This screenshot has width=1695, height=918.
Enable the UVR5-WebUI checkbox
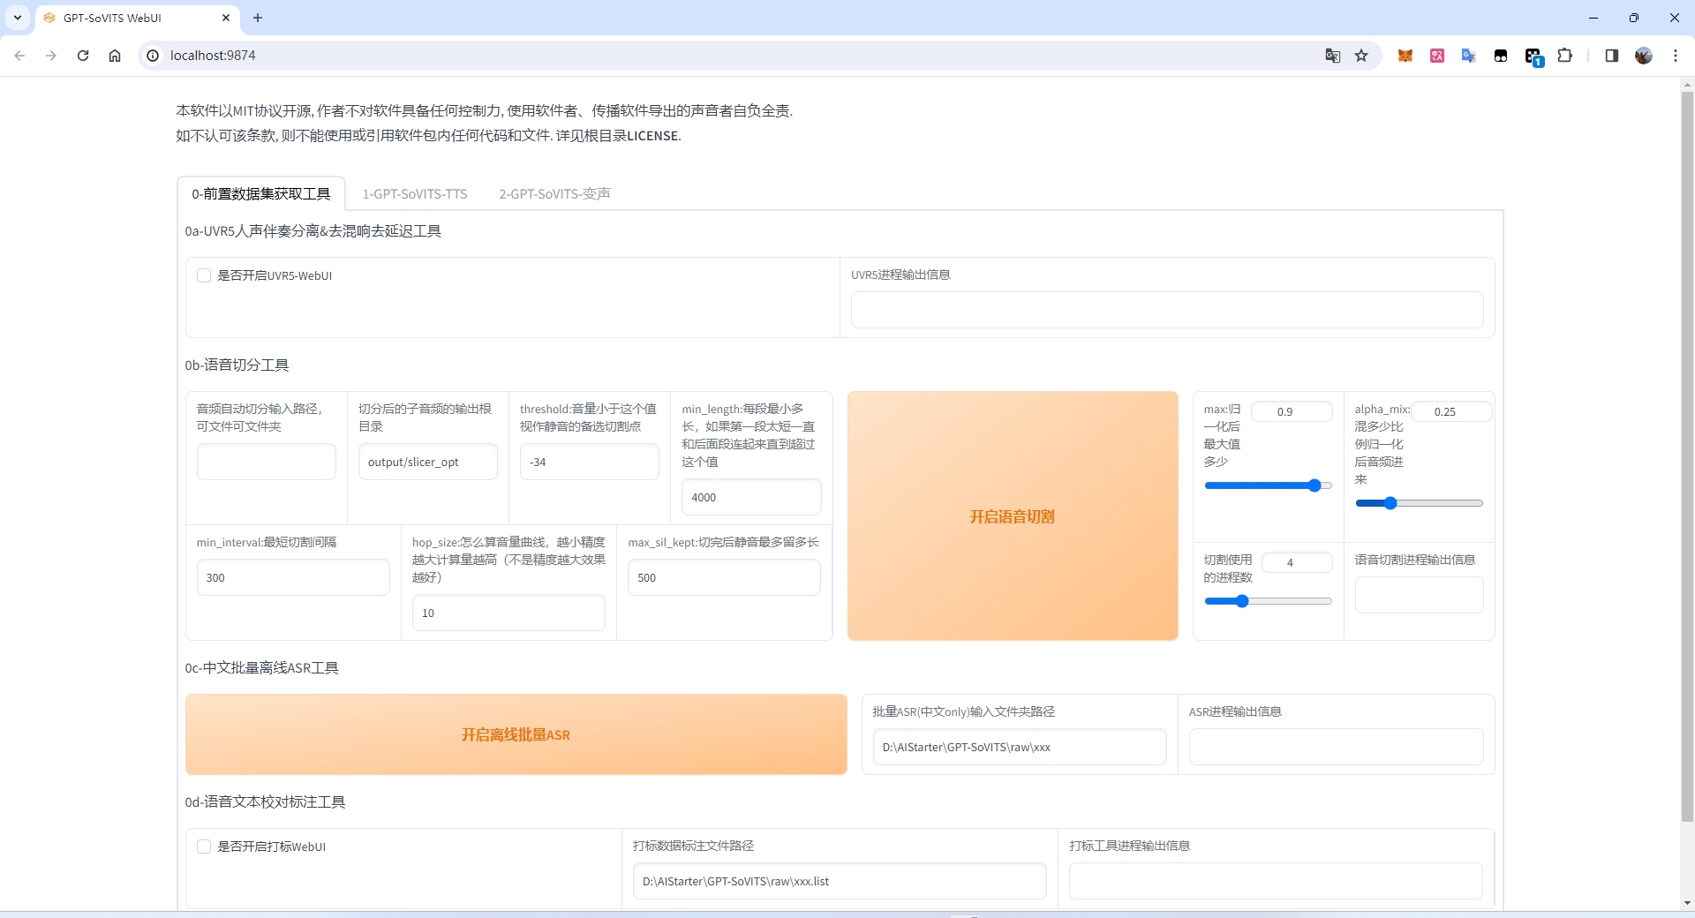click(x=204, y=275)
